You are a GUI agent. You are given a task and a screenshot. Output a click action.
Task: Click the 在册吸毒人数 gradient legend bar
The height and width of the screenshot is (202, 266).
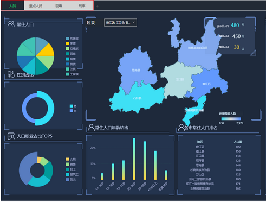click(x=231, y=119)
